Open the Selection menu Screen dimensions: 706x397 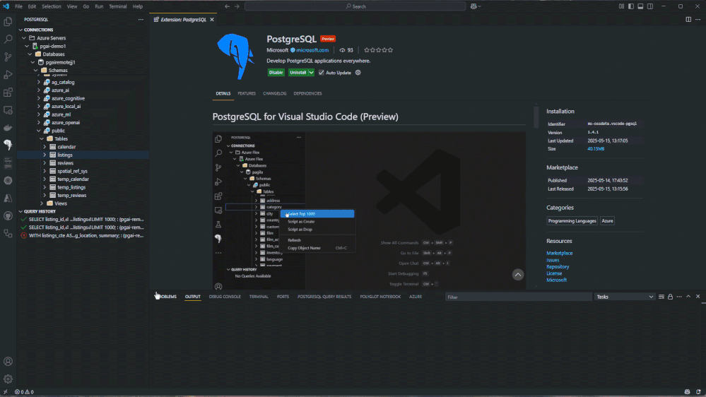(x=52, y=6)
